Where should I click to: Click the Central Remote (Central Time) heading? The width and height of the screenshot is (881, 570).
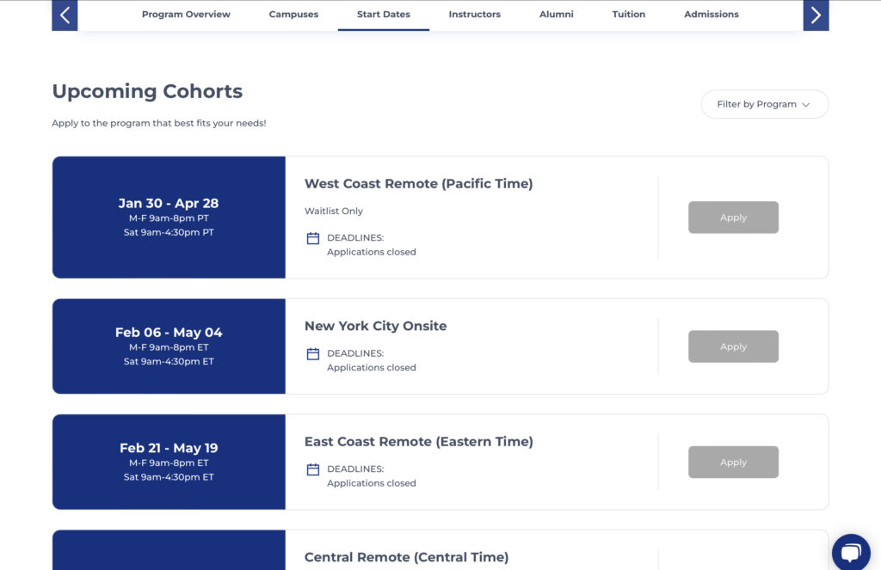(x=406, y=557)
